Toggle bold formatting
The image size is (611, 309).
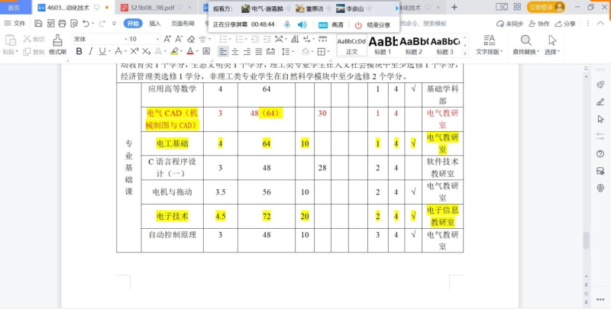[78, 52]
